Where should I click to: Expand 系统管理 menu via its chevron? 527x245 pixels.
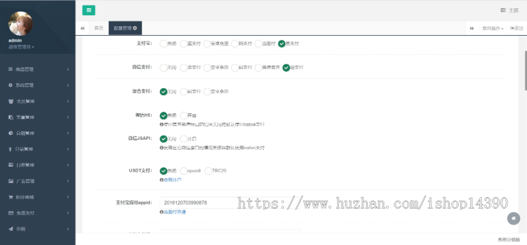coord(68,85)
